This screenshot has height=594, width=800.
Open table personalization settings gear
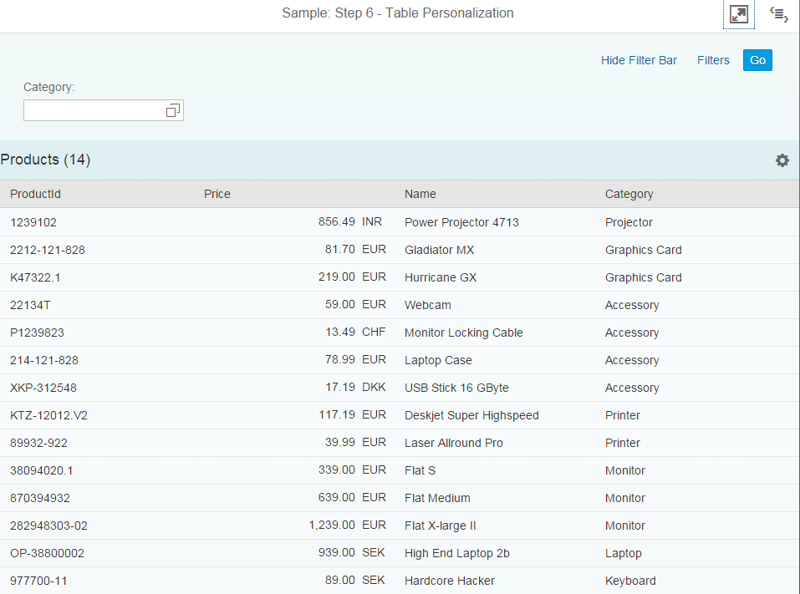tap(782, 160)
